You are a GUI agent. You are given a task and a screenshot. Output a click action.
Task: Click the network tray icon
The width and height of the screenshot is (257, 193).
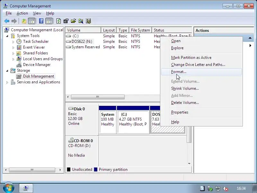coord(218,188)
